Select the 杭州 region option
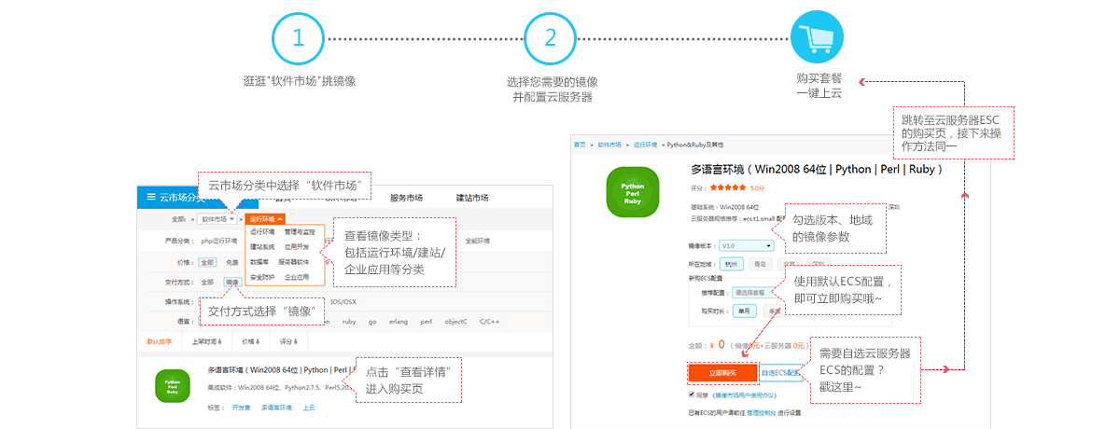This screenshot has height=429, width=1120. pos(732,264)
